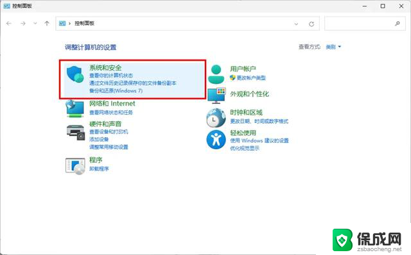
Task: Open the recent locations dropdown arrow
Action: 35,23
